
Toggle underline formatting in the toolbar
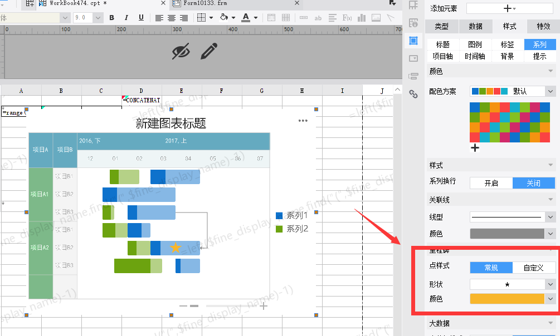(141, 17)
